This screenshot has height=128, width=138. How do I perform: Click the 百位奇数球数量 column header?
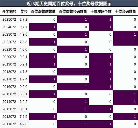point(43,11)
